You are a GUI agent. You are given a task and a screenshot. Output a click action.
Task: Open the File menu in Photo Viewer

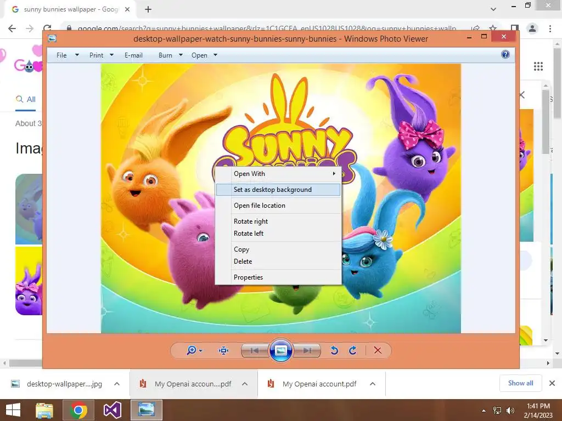pyautogui.click(x=68, y=55)
